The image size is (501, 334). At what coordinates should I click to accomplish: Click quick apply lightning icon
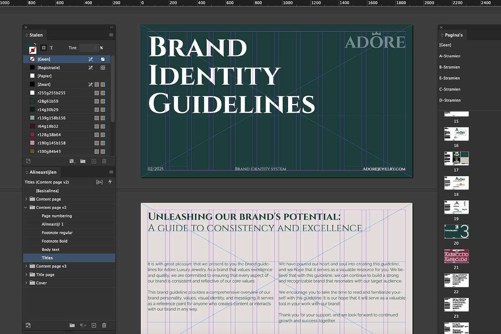[110, 182]
